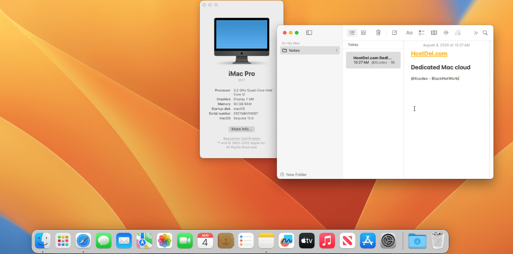This screenshot has height=254, width=513.
Task: Add a table to the note
Action: pos(434,33)
